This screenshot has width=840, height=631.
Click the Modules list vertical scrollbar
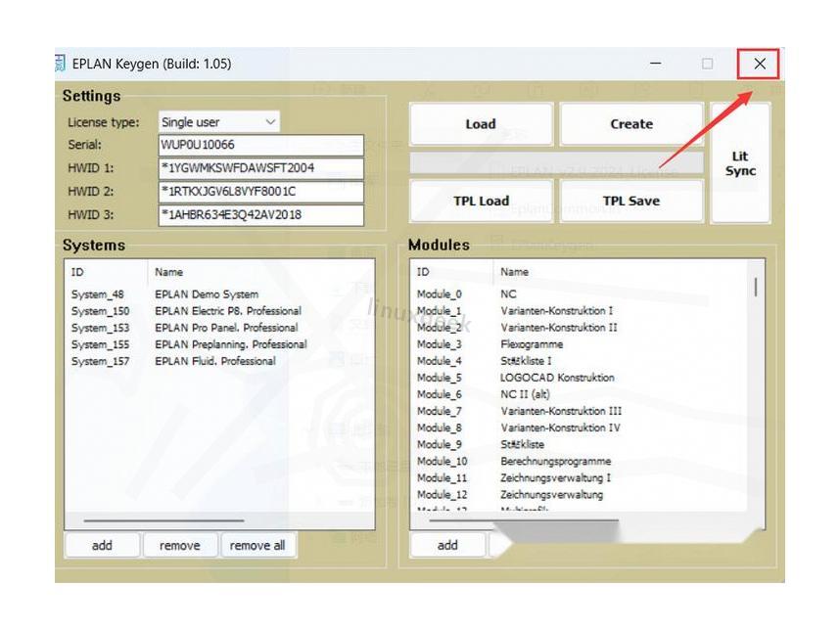click(755, 286)
